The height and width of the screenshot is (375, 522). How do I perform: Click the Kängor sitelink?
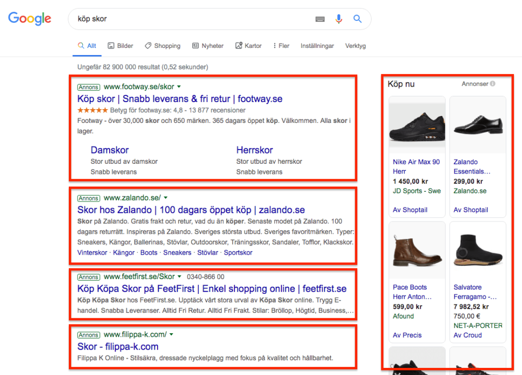click(x=124, y=253)
